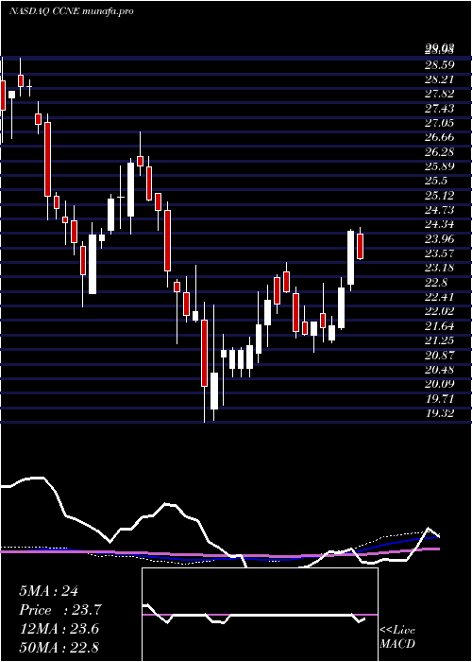Screen dimensions: 472x662
Task: Click the 27.43 price axis label
Action: click(x=440, y=109)
